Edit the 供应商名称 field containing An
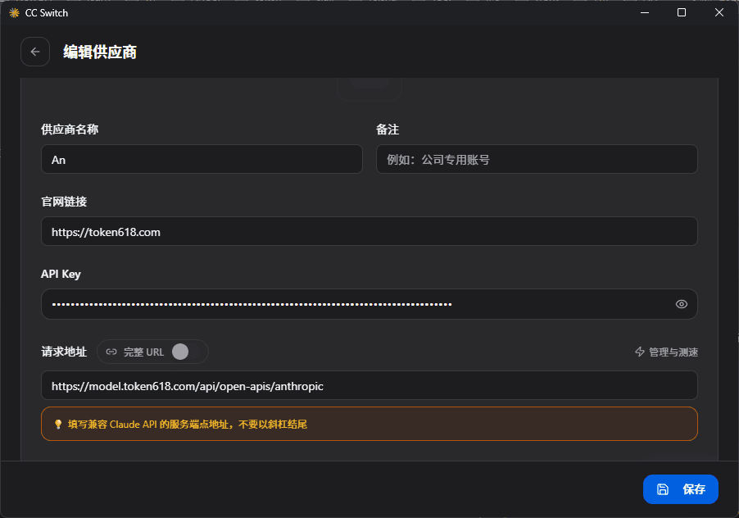This screenshot has width=739, height=518. 202,159
